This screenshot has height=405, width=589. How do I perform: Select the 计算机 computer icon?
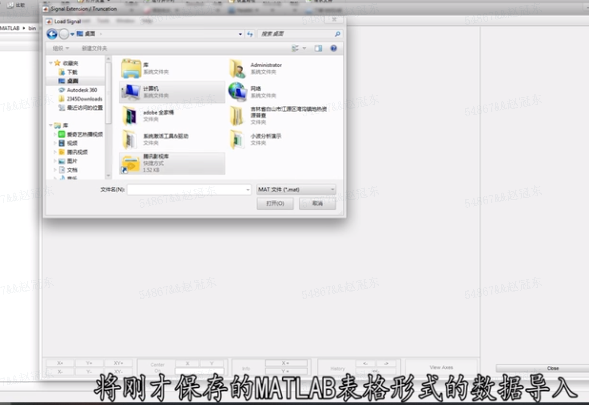tap(131, 92)
